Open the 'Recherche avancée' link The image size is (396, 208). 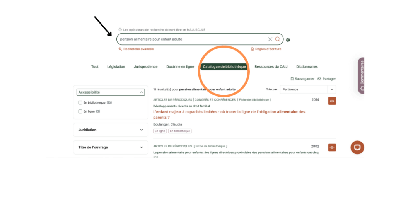[x=136, y=49]
